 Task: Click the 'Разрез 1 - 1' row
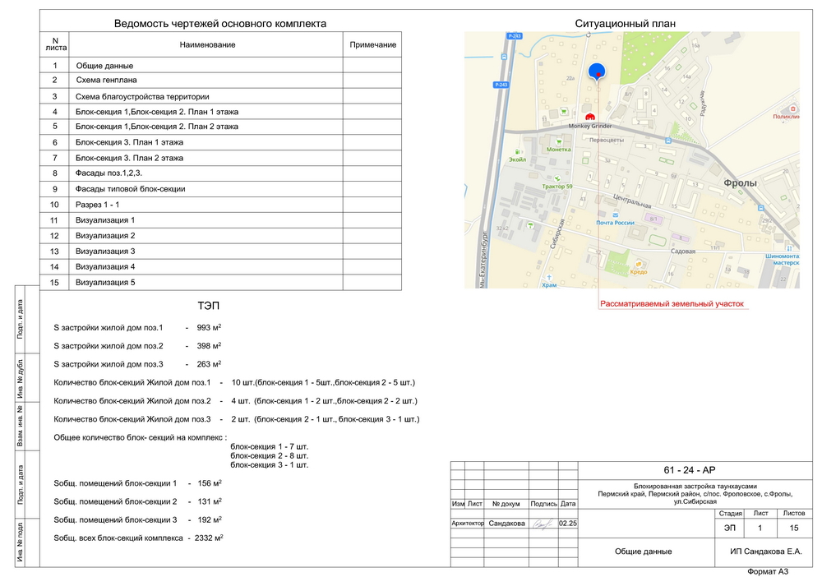click(x=220, y=205)
